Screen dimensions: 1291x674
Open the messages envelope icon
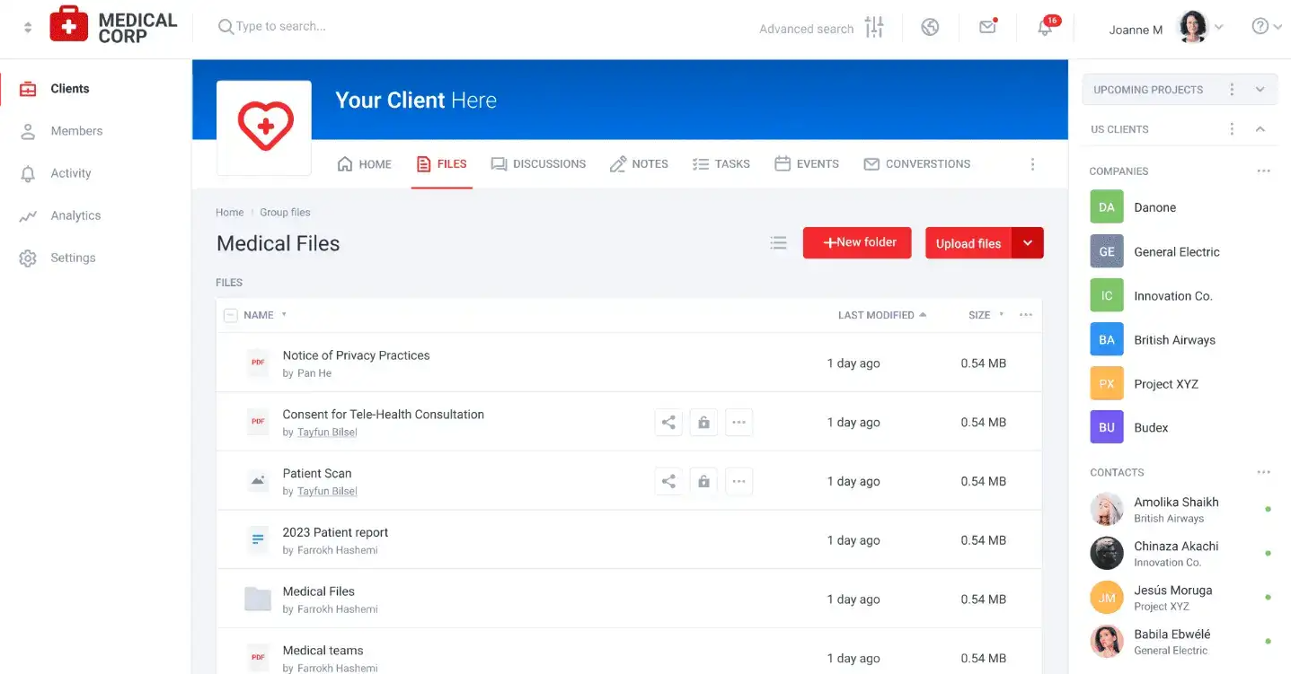pos(987,27)
